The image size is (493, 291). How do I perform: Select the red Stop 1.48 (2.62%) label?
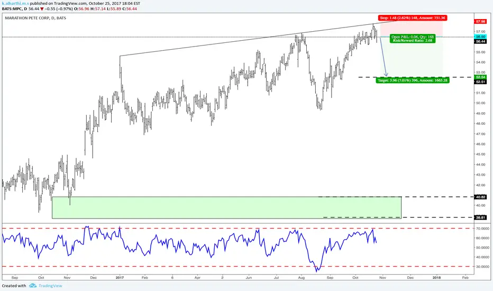point(413,18)
